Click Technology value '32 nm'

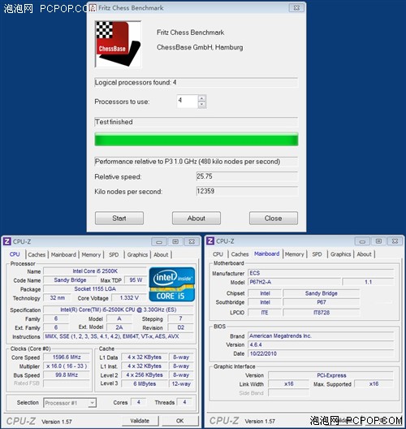(x=57, y=297)
